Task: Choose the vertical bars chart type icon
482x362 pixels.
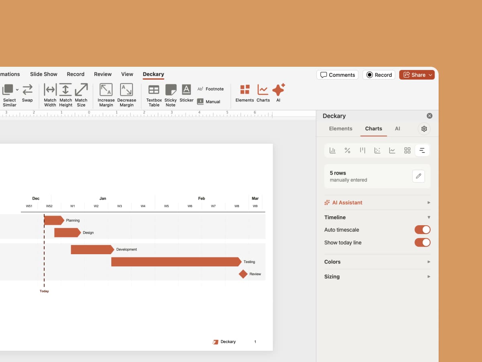Action: pos(362,150)
